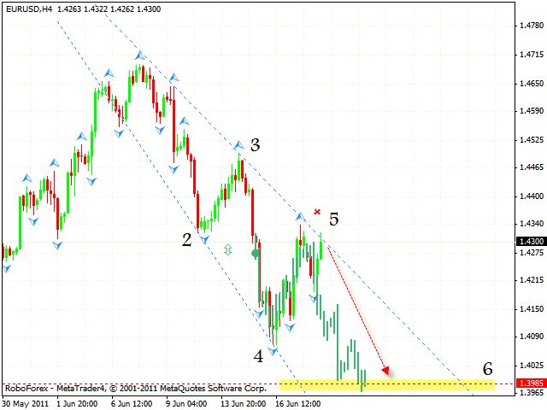Click the 1.4215 price axis label
547x410 pixels.
pyautogui.click(x=532, y=280)
